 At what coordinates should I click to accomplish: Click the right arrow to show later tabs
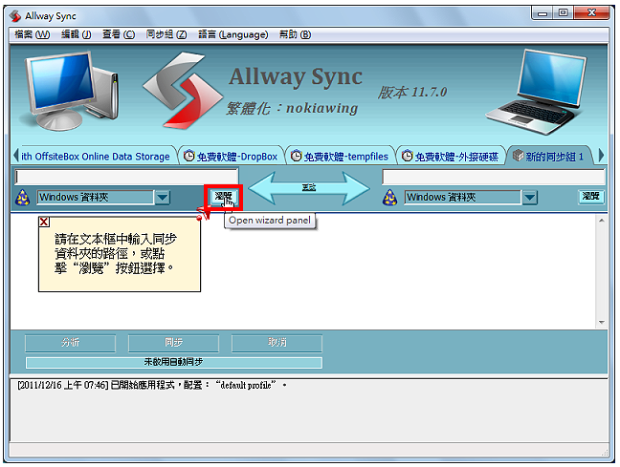tap(601, 155)
